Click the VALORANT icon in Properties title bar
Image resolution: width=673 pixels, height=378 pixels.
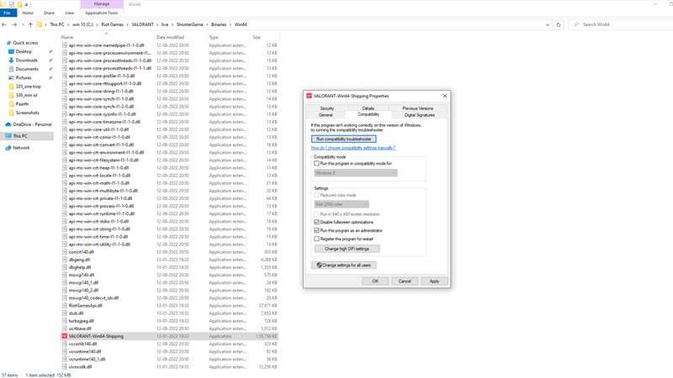[309, 96]
